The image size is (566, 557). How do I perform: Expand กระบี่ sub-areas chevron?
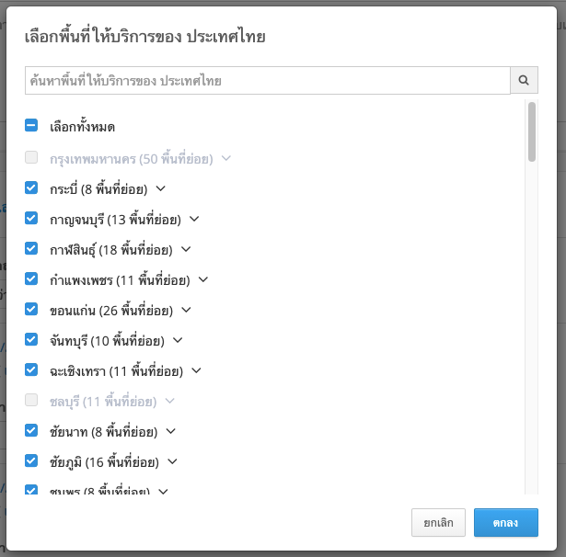tap(160, 188)
